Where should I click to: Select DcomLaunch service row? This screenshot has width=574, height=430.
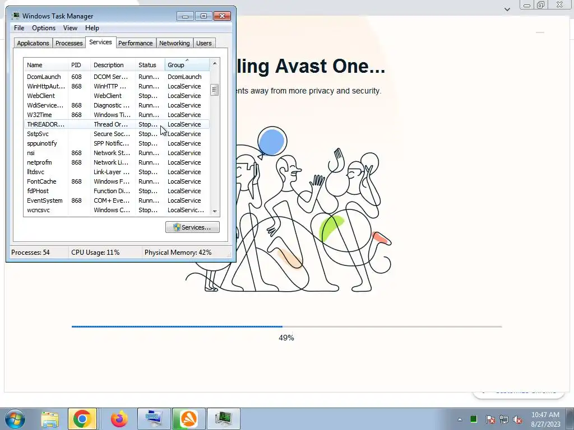pyautogui.click(x=117, y=77)
